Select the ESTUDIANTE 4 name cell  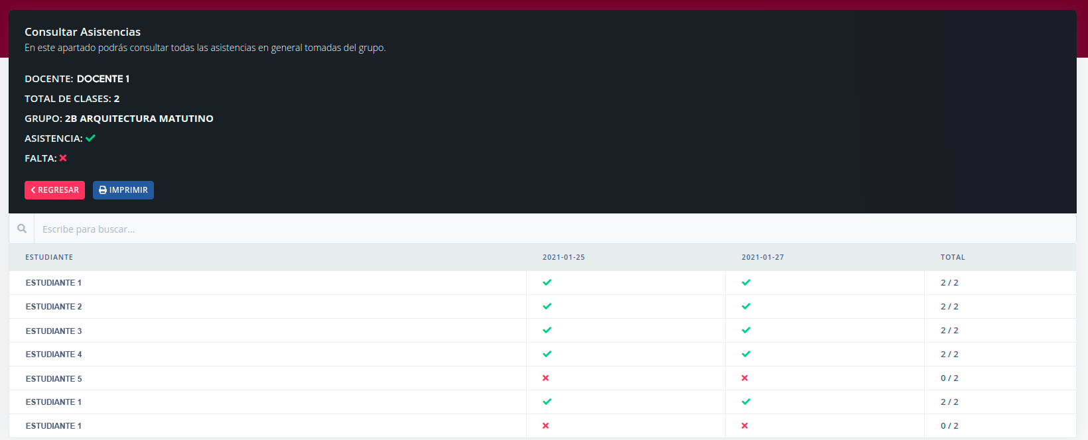(x=54, y=355)
